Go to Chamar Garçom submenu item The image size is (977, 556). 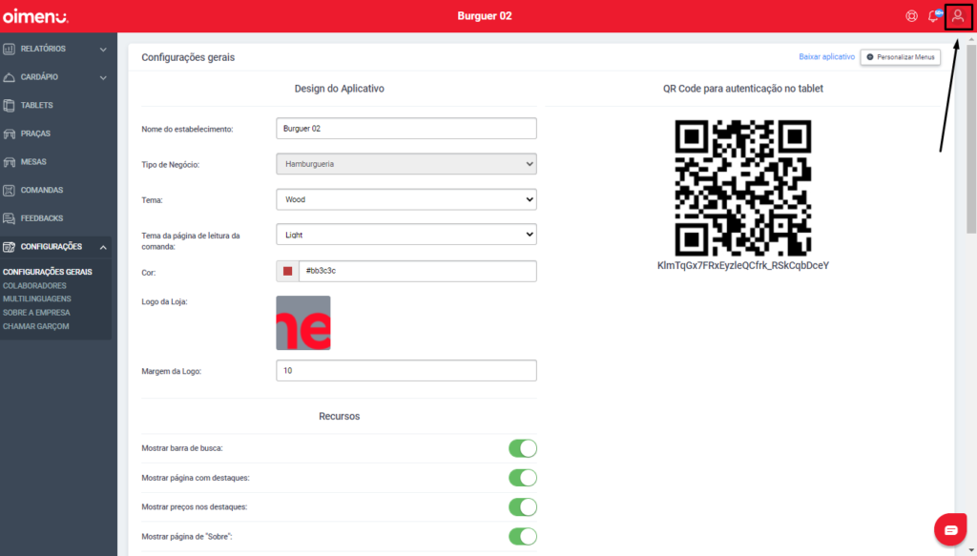tap(35, 326)
